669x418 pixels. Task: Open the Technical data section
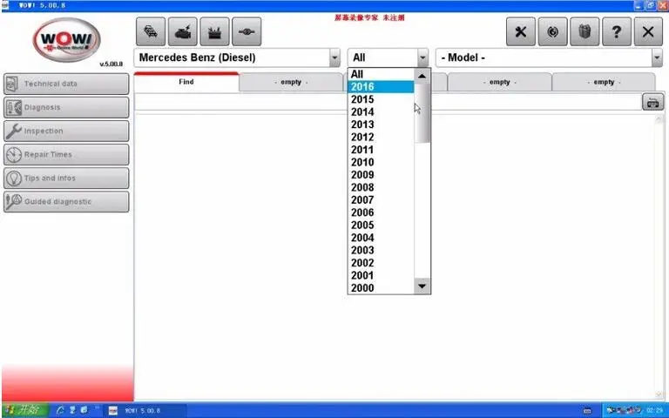pos(66,84)
